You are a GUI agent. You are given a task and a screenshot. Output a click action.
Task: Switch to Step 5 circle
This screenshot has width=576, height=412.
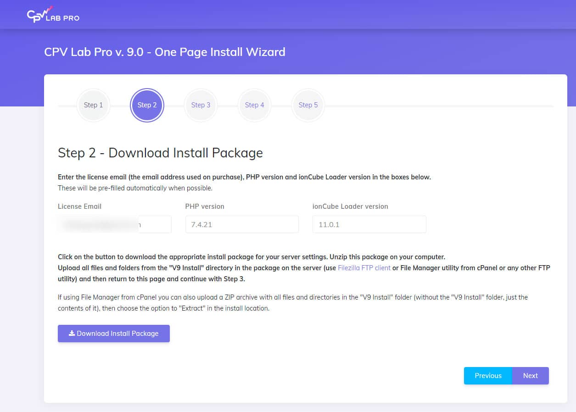tap(308, 105)
